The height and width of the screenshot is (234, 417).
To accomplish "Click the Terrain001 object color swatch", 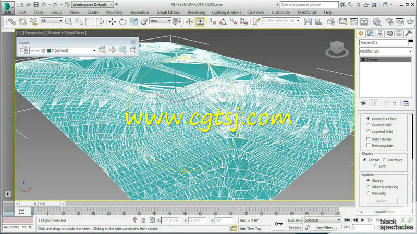I will pyautogui.click(x=411, y=41).
